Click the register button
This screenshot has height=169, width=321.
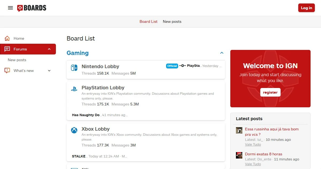coord(270,92)
